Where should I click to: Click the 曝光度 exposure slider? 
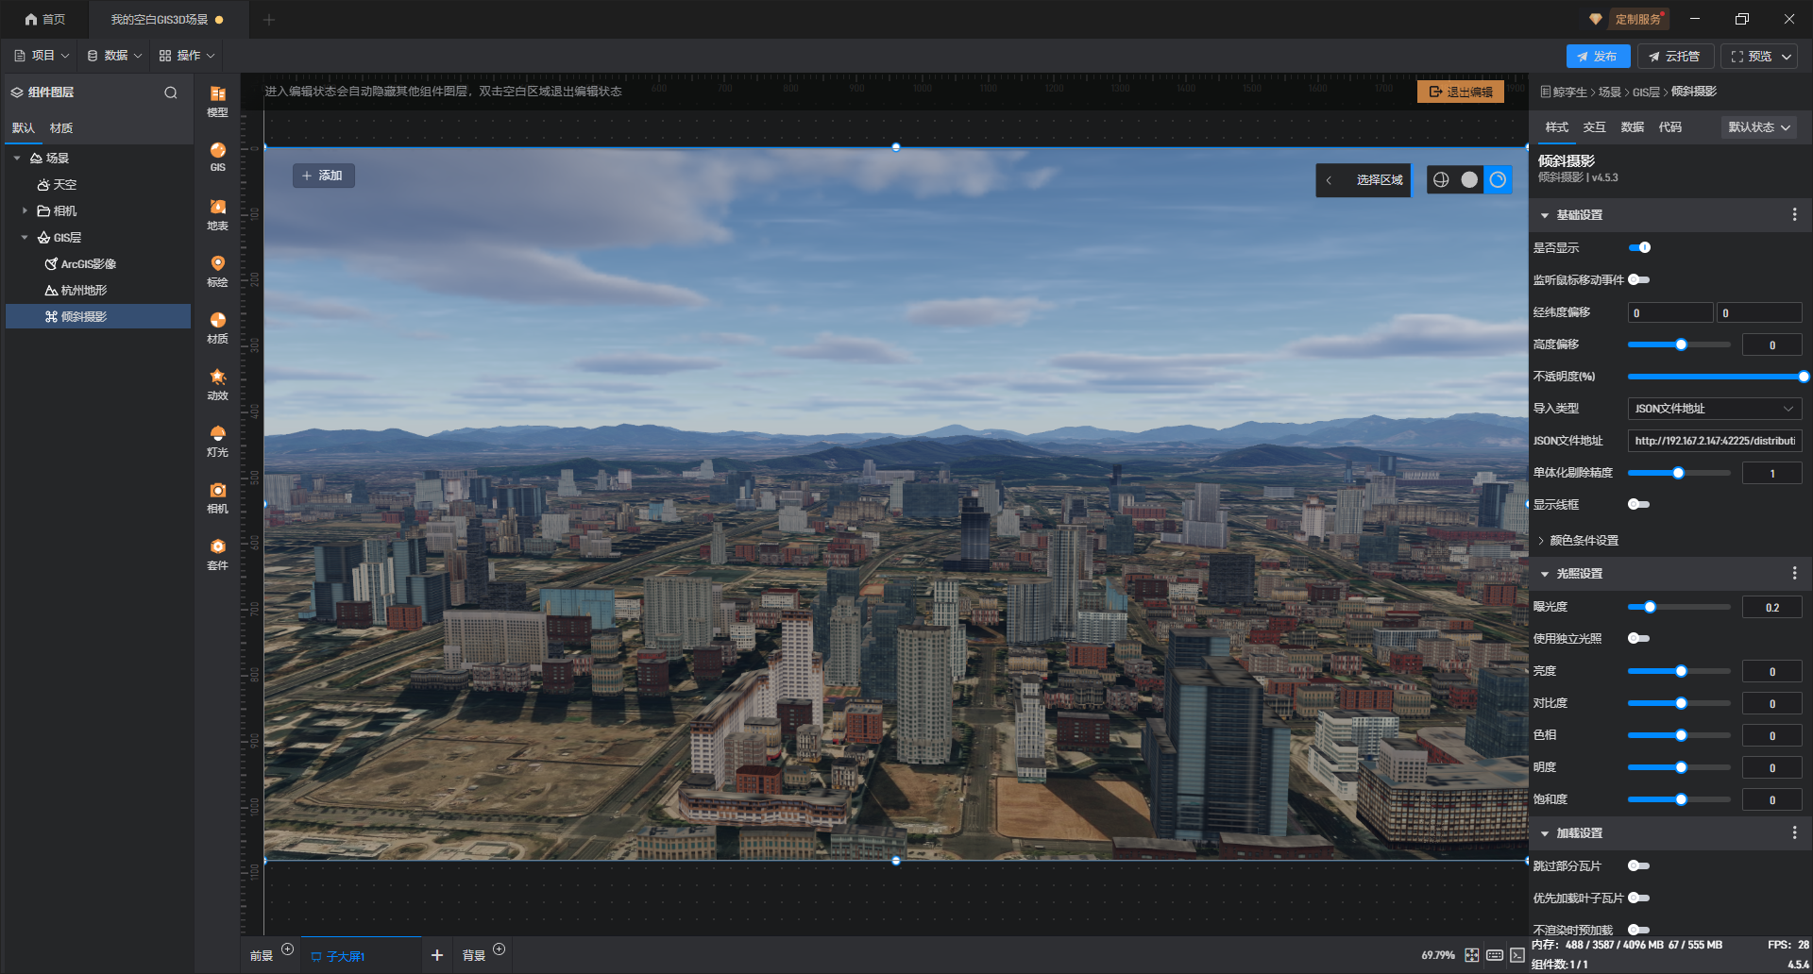[1678, 607]
